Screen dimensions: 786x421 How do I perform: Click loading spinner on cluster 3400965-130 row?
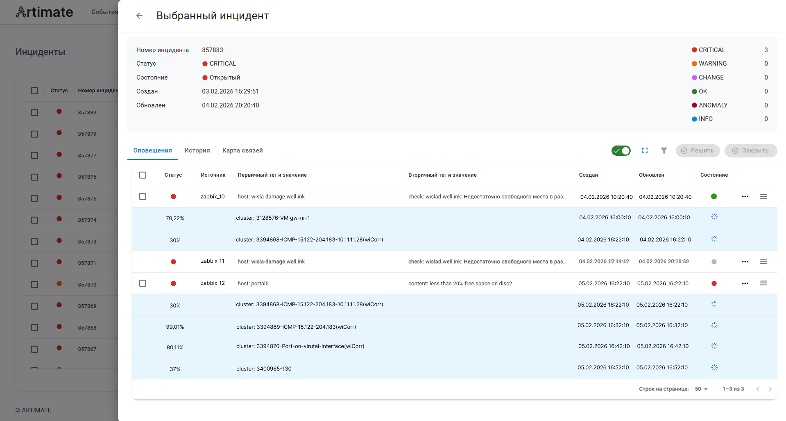point(714,368)
